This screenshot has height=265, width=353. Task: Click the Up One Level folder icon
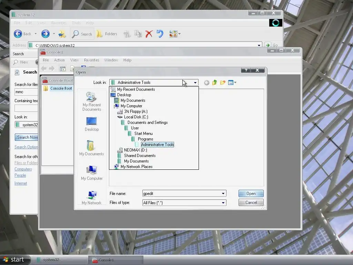pyautogui.click(x=214, y=83)
